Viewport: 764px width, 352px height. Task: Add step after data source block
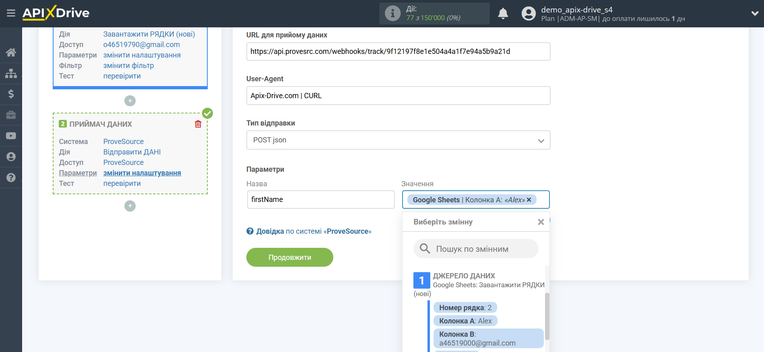[x=130, y=101]
